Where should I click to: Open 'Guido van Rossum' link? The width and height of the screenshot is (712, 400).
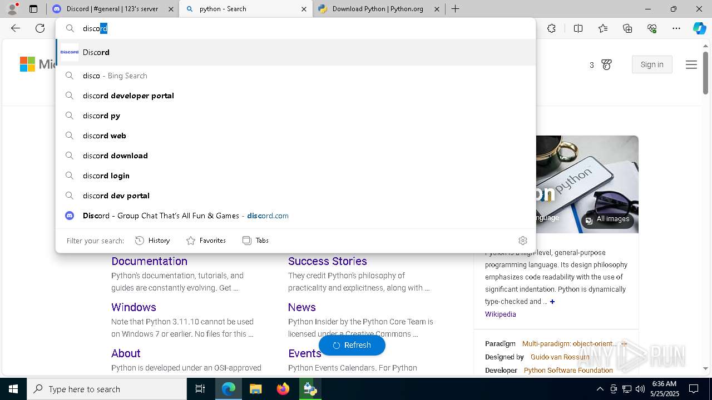click(560, 357)
